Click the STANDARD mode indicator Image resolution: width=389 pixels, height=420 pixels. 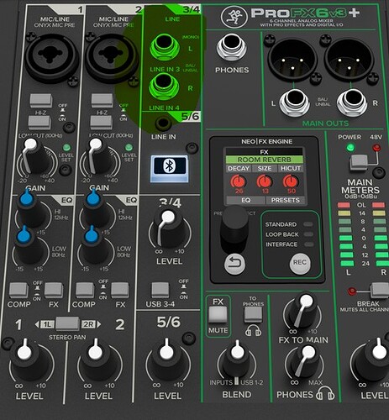point(308,224)
